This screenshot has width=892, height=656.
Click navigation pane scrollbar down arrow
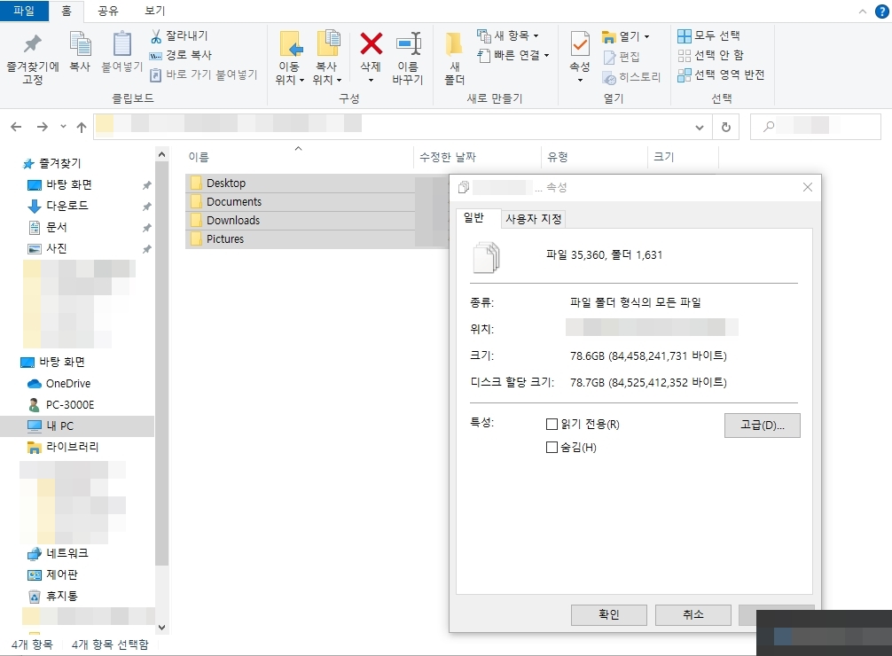(161, 627)
